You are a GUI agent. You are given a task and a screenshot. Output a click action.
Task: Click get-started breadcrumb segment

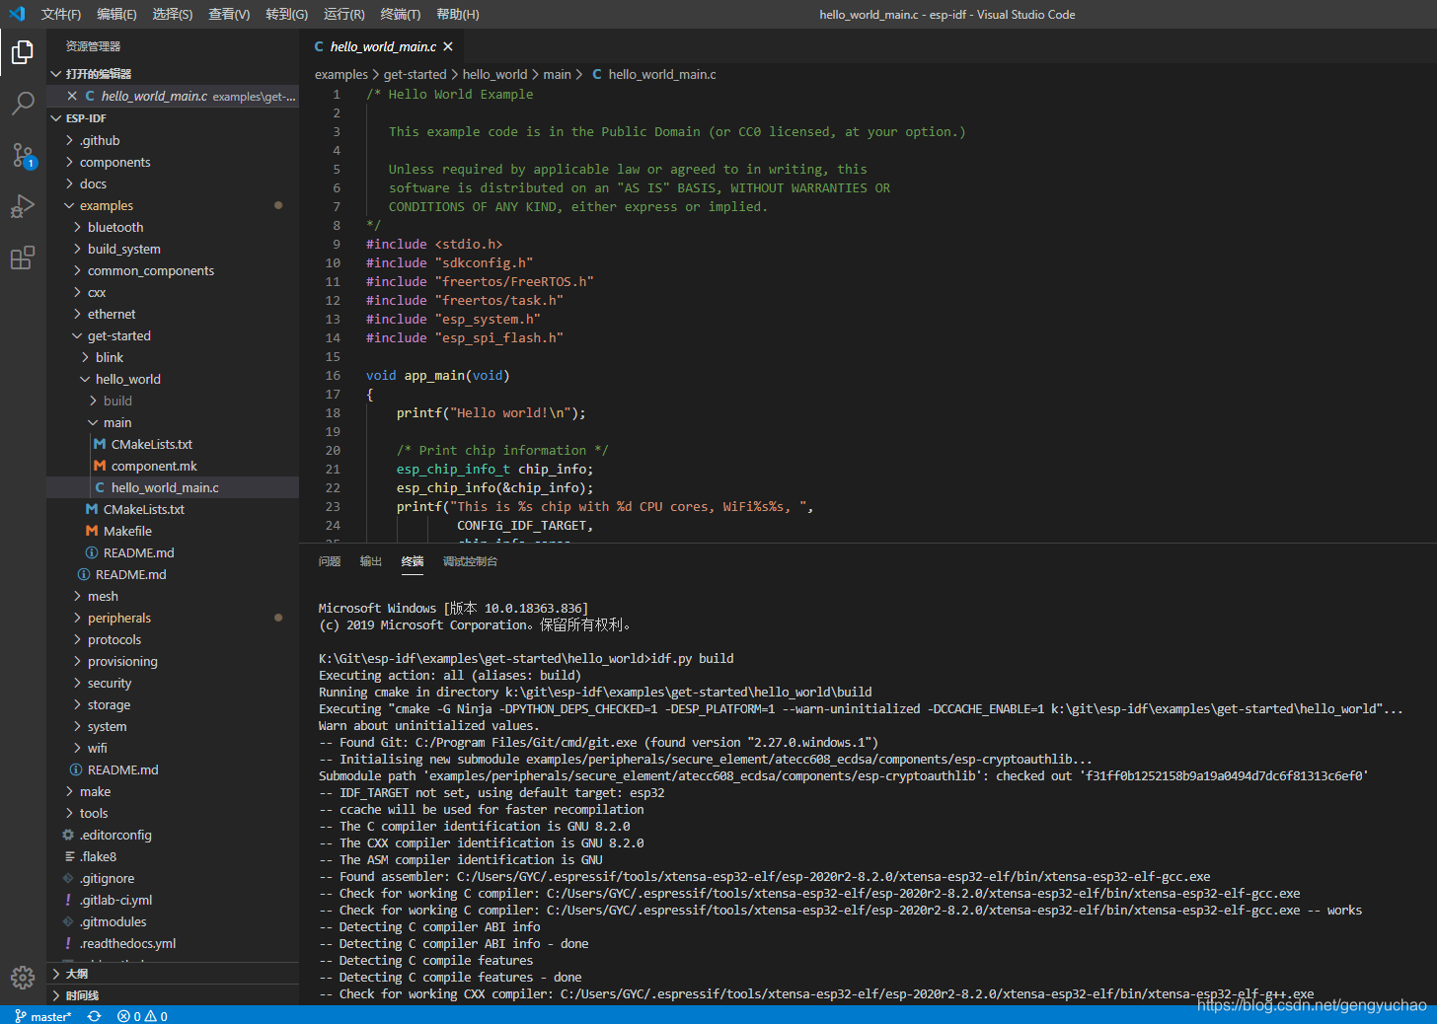pos(415,74)
